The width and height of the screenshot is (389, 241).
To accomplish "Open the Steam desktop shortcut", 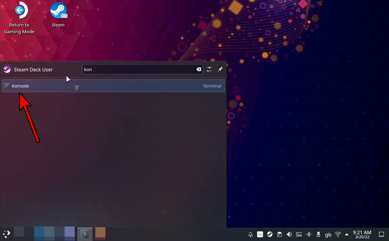I will [x=58, y=15].
